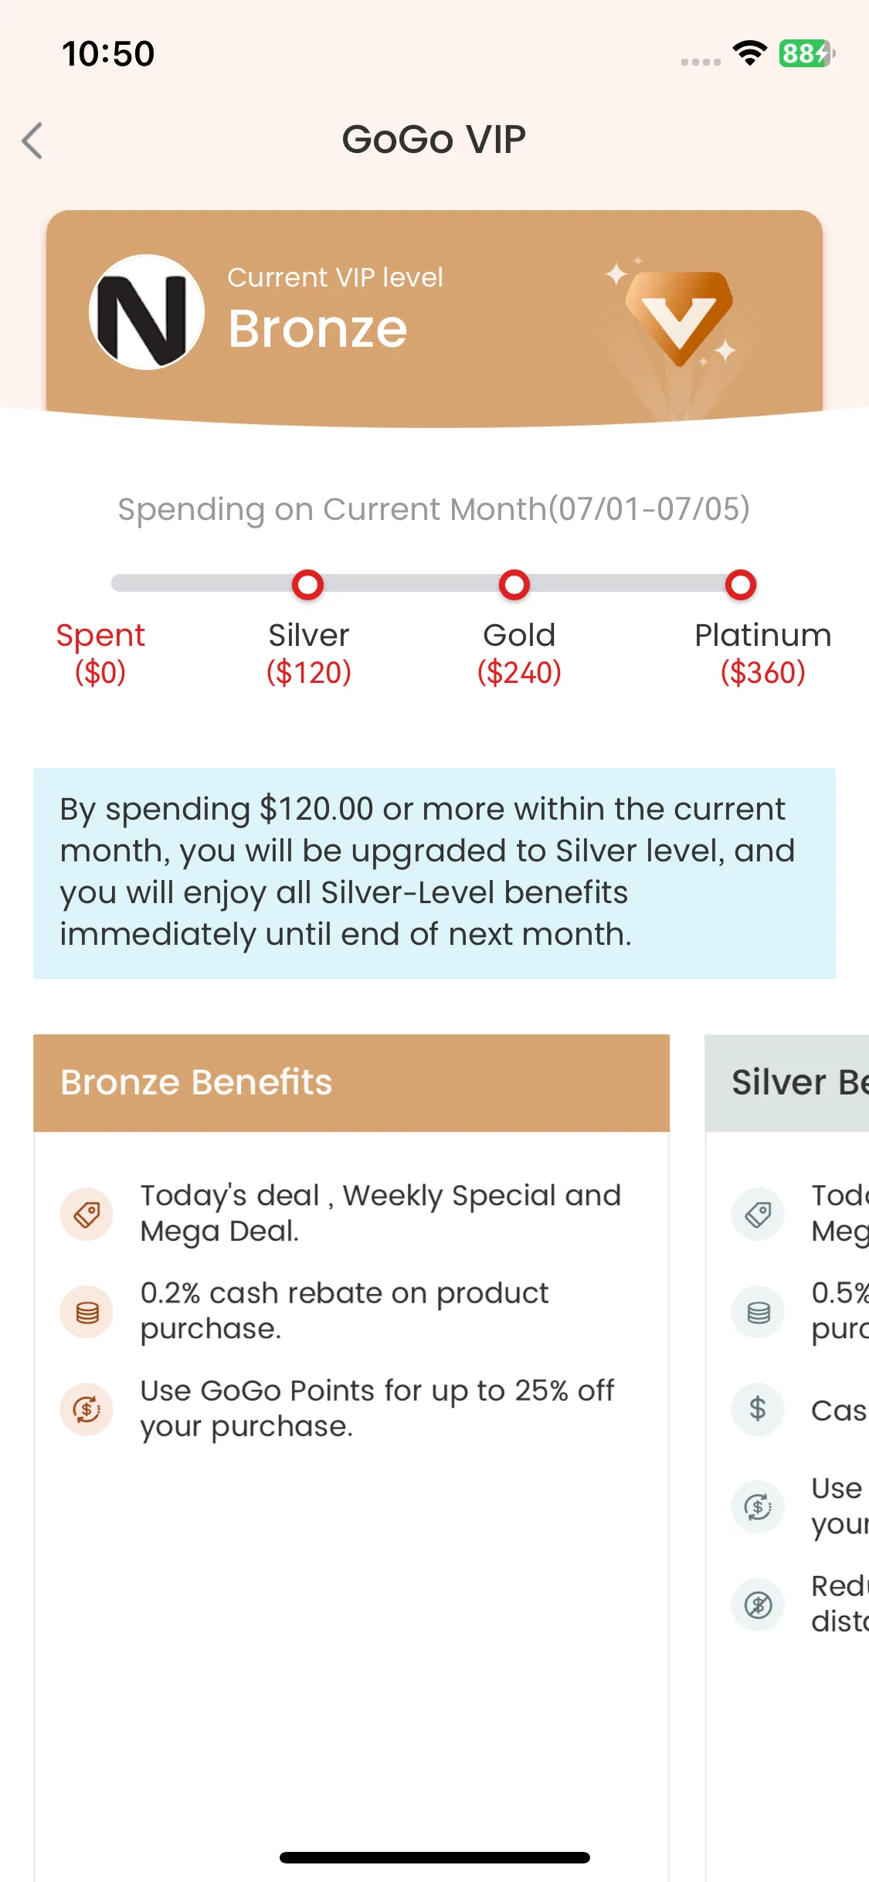The width and height of the screenshot is (869, 1882).
Task: Tap the Silver upgrade info banner
Action: (434, 873)
